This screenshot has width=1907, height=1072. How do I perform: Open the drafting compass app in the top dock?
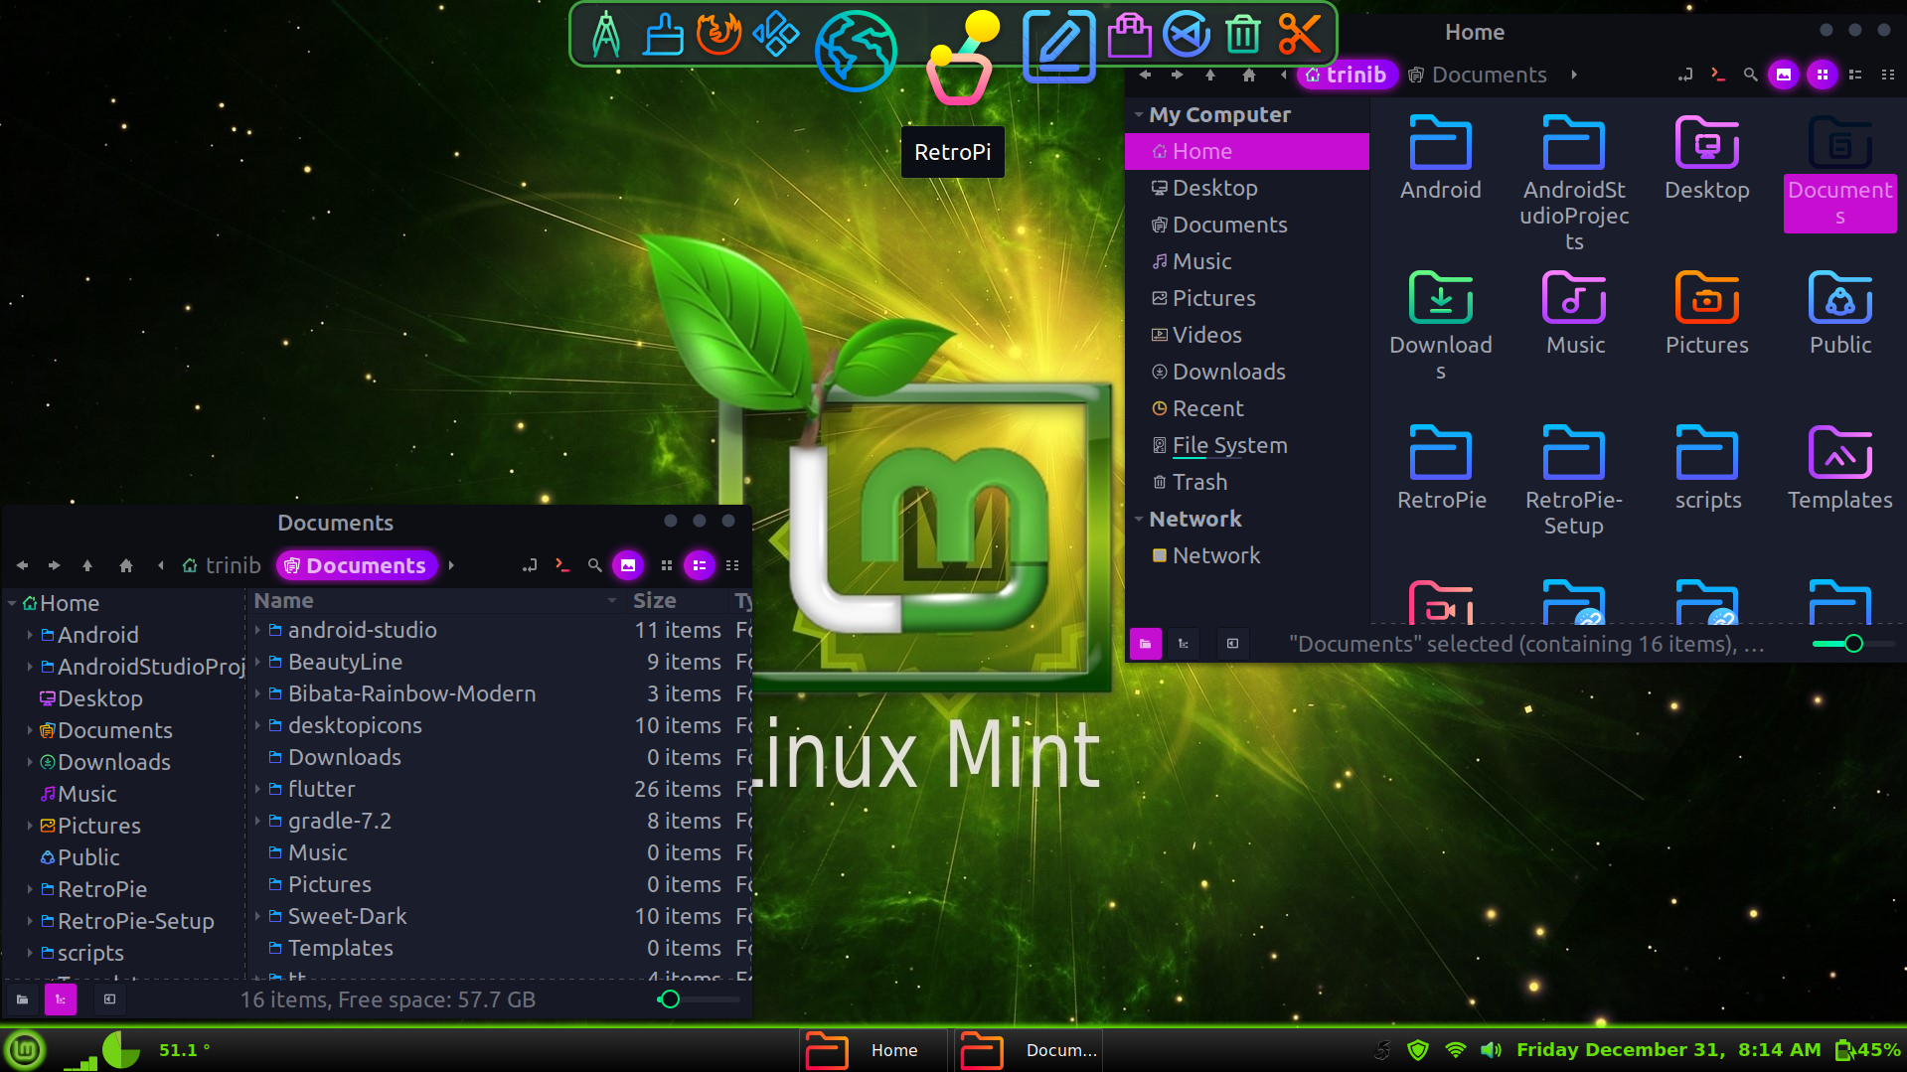[606, 36]
